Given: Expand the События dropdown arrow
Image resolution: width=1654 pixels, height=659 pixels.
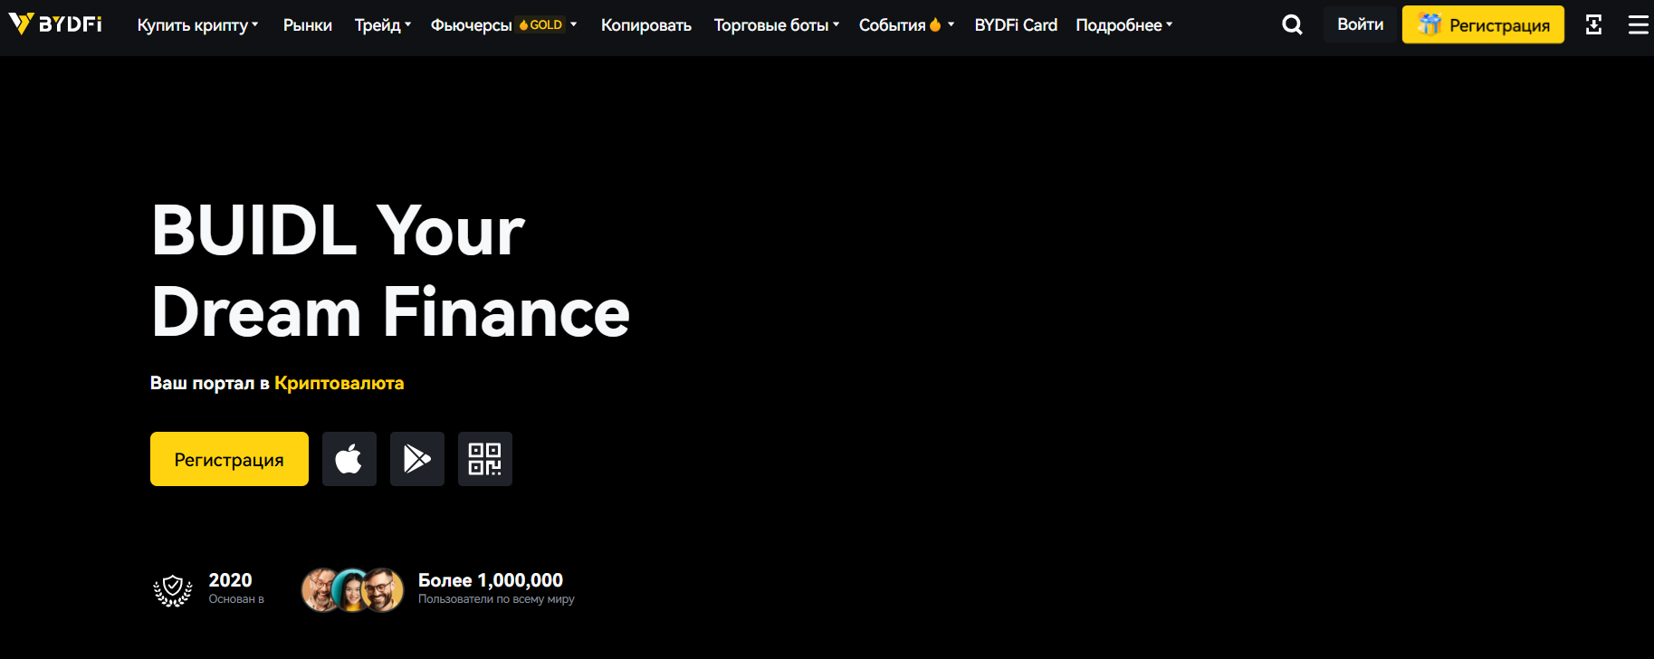Looking at the screenshot, I should tap(951, 24).
